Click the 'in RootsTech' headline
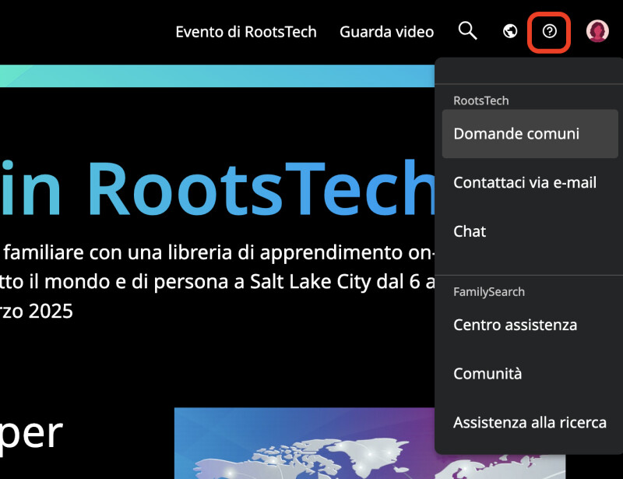Image resolution: width=623 pixels, height=479 pixels. pos(217,188)
